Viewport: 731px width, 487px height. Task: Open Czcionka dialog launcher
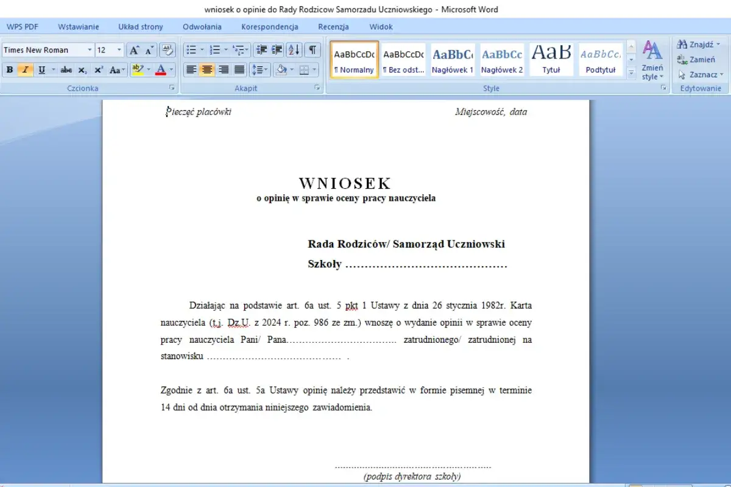172,88
